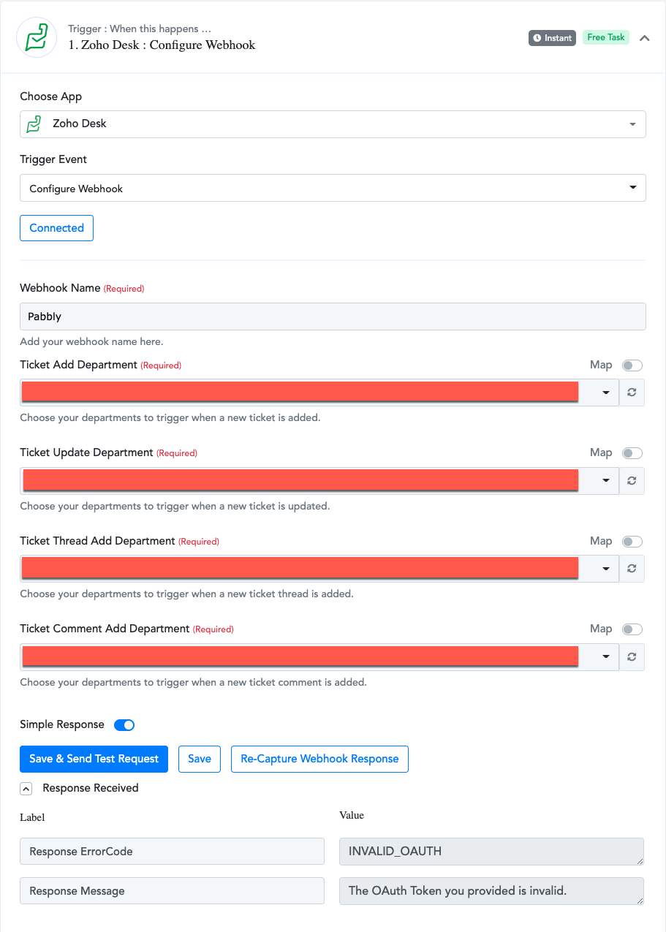Open the Trigger Event dropdown
666x932 pixels.
pos(333,188)
